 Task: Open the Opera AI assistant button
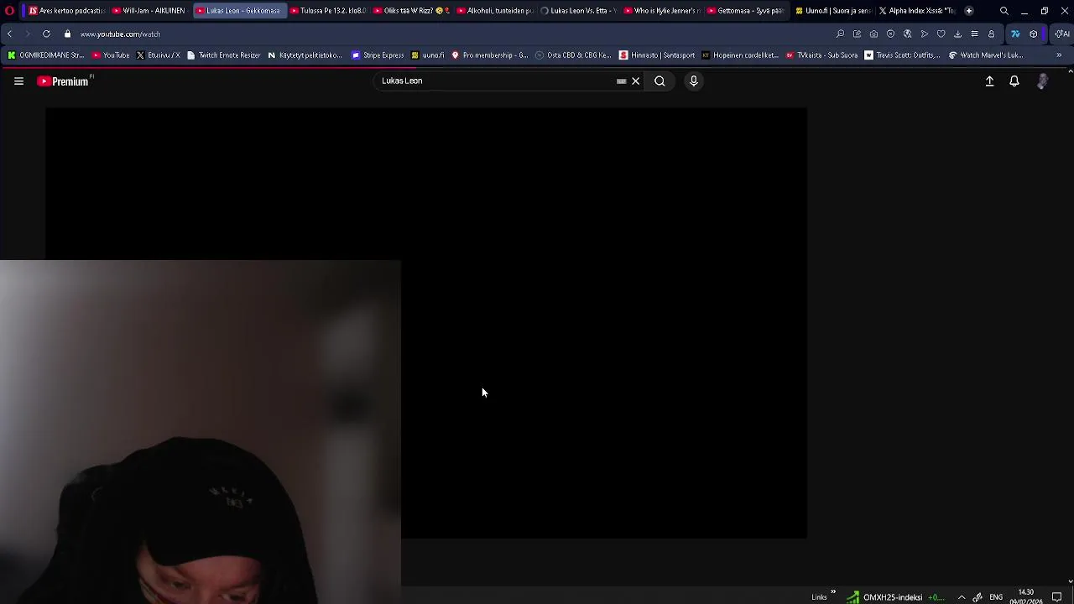pos(1061,34)
